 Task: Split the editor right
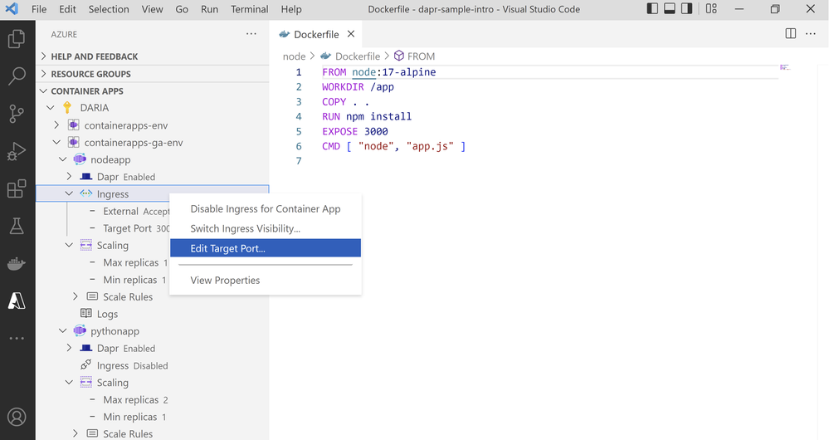tap(790, 34)
